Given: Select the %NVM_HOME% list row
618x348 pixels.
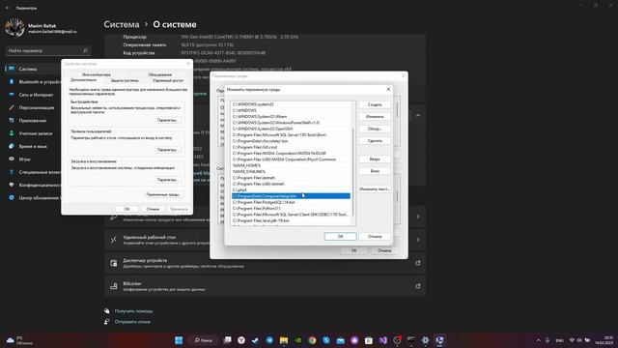Looking at the screenshot, I should coord(291,165).
